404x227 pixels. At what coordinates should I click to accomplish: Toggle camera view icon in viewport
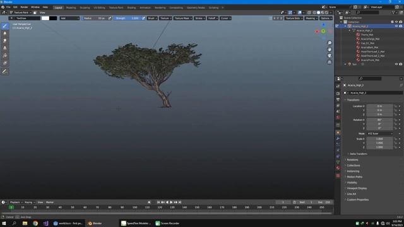tap(330, 55)
